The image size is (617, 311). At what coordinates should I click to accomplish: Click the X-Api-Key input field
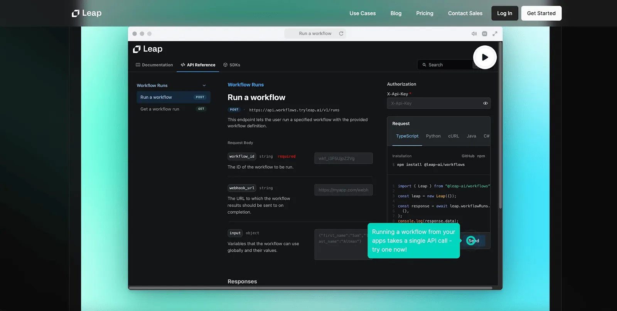pyautogui.click(x=438, y=103)
